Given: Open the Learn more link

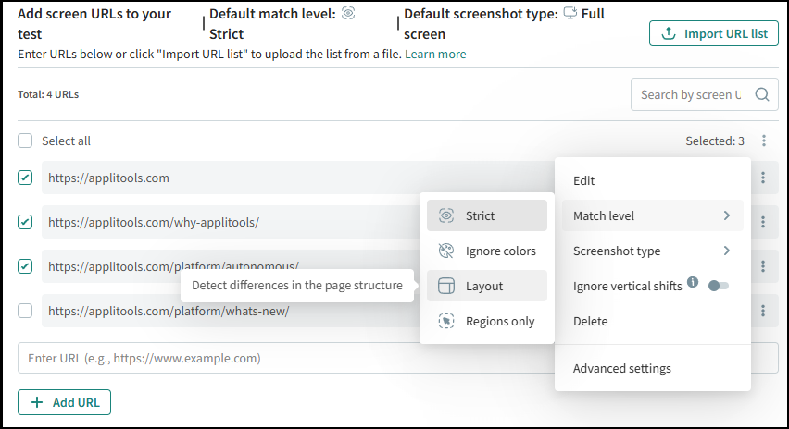Looking at the screenshot, I should [x=435, y=55].
